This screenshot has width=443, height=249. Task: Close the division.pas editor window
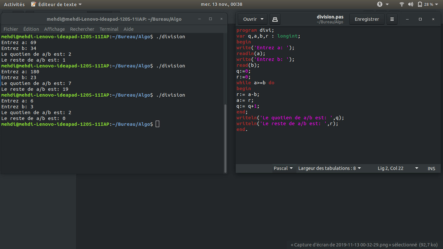tap(433, 19)
